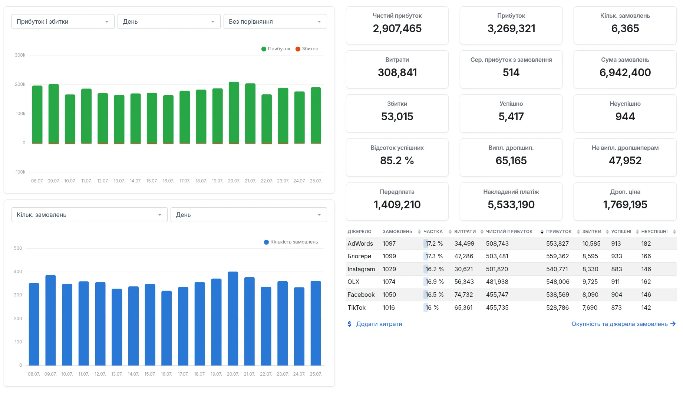This screenshot has height=393, width=683.
Task: Select the Витрати 308,841 card
Action: (397, 69)
